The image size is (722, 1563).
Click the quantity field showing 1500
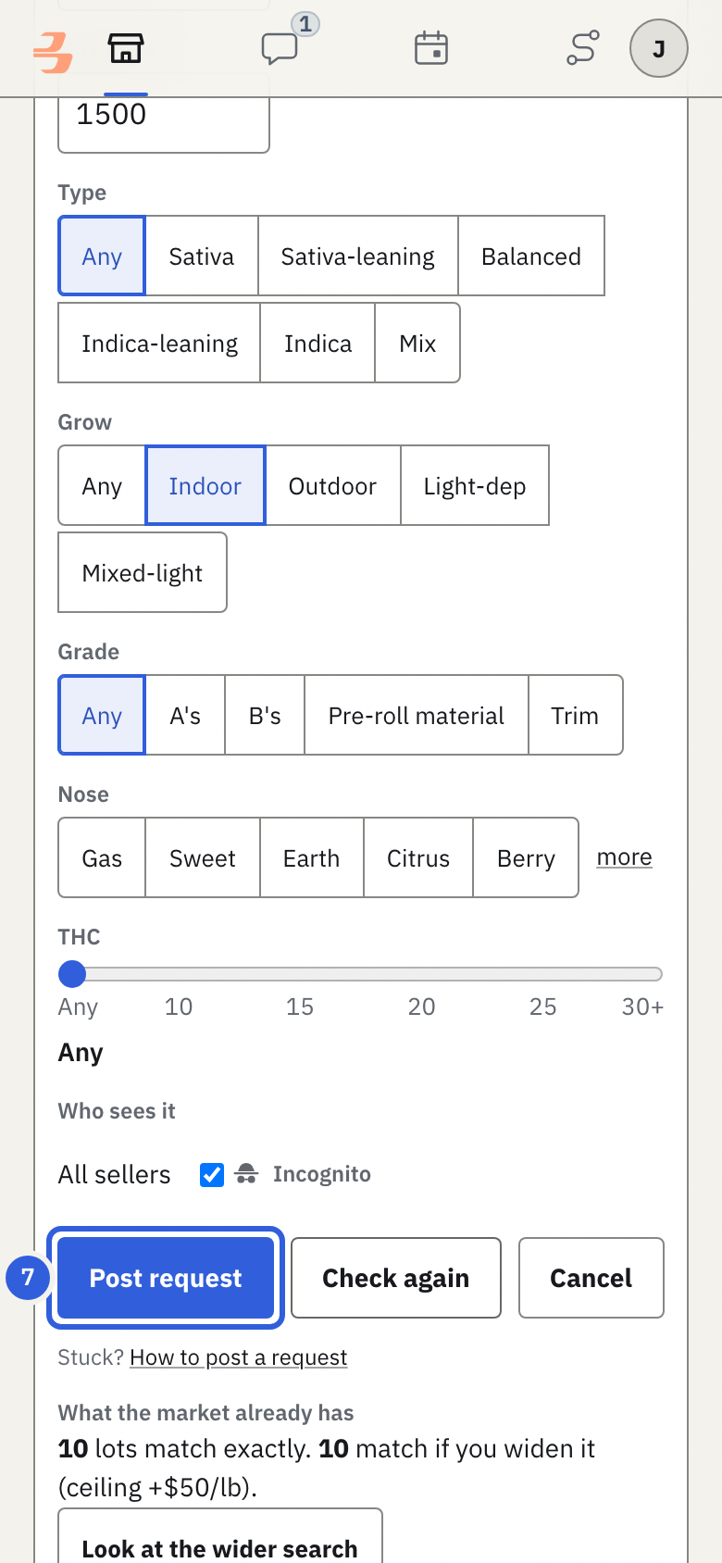(164, 116)
